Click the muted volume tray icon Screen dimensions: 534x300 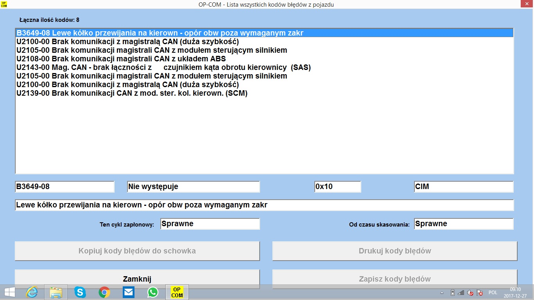tap(470, 293)
